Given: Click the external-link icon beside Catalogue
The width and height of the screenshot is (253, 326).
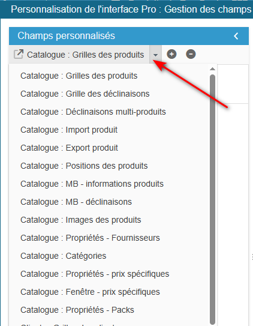Looking at the screenshot, I should 19,55.
